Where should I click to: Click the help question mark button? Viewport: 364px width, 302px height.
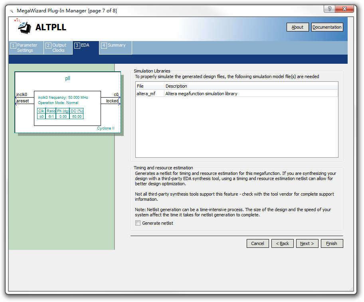(329, 9)
